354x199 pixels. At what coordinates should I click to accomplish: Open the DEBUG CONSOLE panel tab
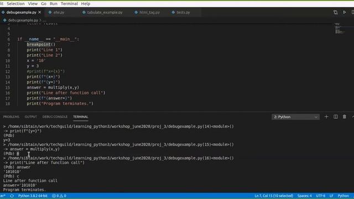55,117
